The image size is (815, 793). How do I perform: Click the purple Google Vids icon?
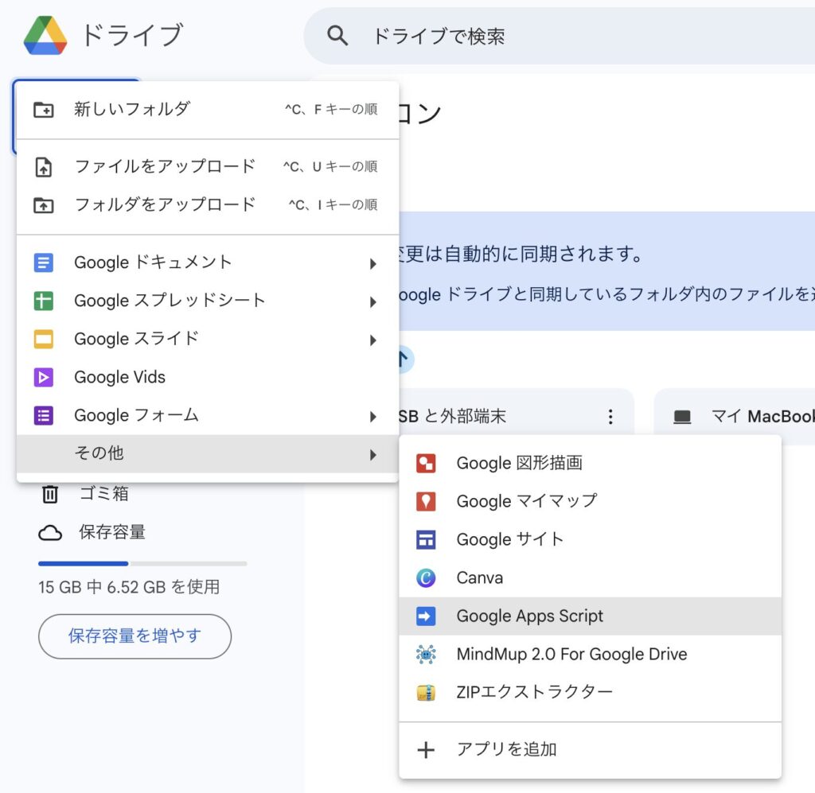[44, 377]
